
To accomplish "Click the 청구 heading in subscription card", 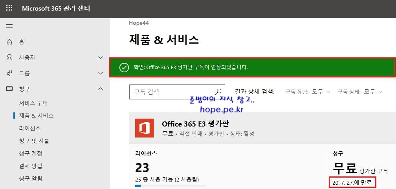I will coord(338,153).
